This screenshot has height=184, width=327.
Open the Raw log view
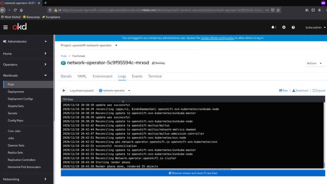point(283,90)
